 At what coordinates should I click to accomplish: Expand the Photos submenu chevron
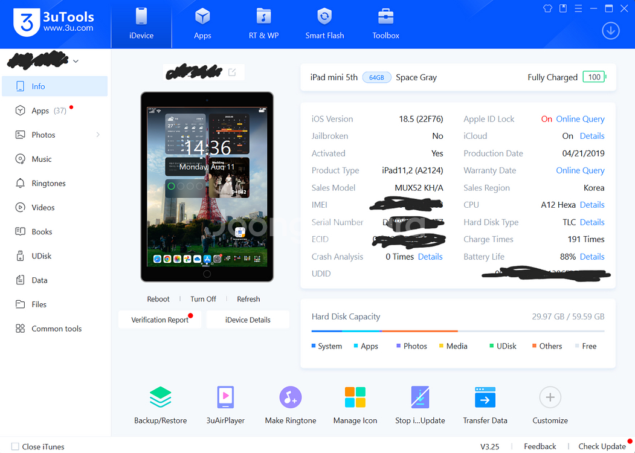[98, 135]
